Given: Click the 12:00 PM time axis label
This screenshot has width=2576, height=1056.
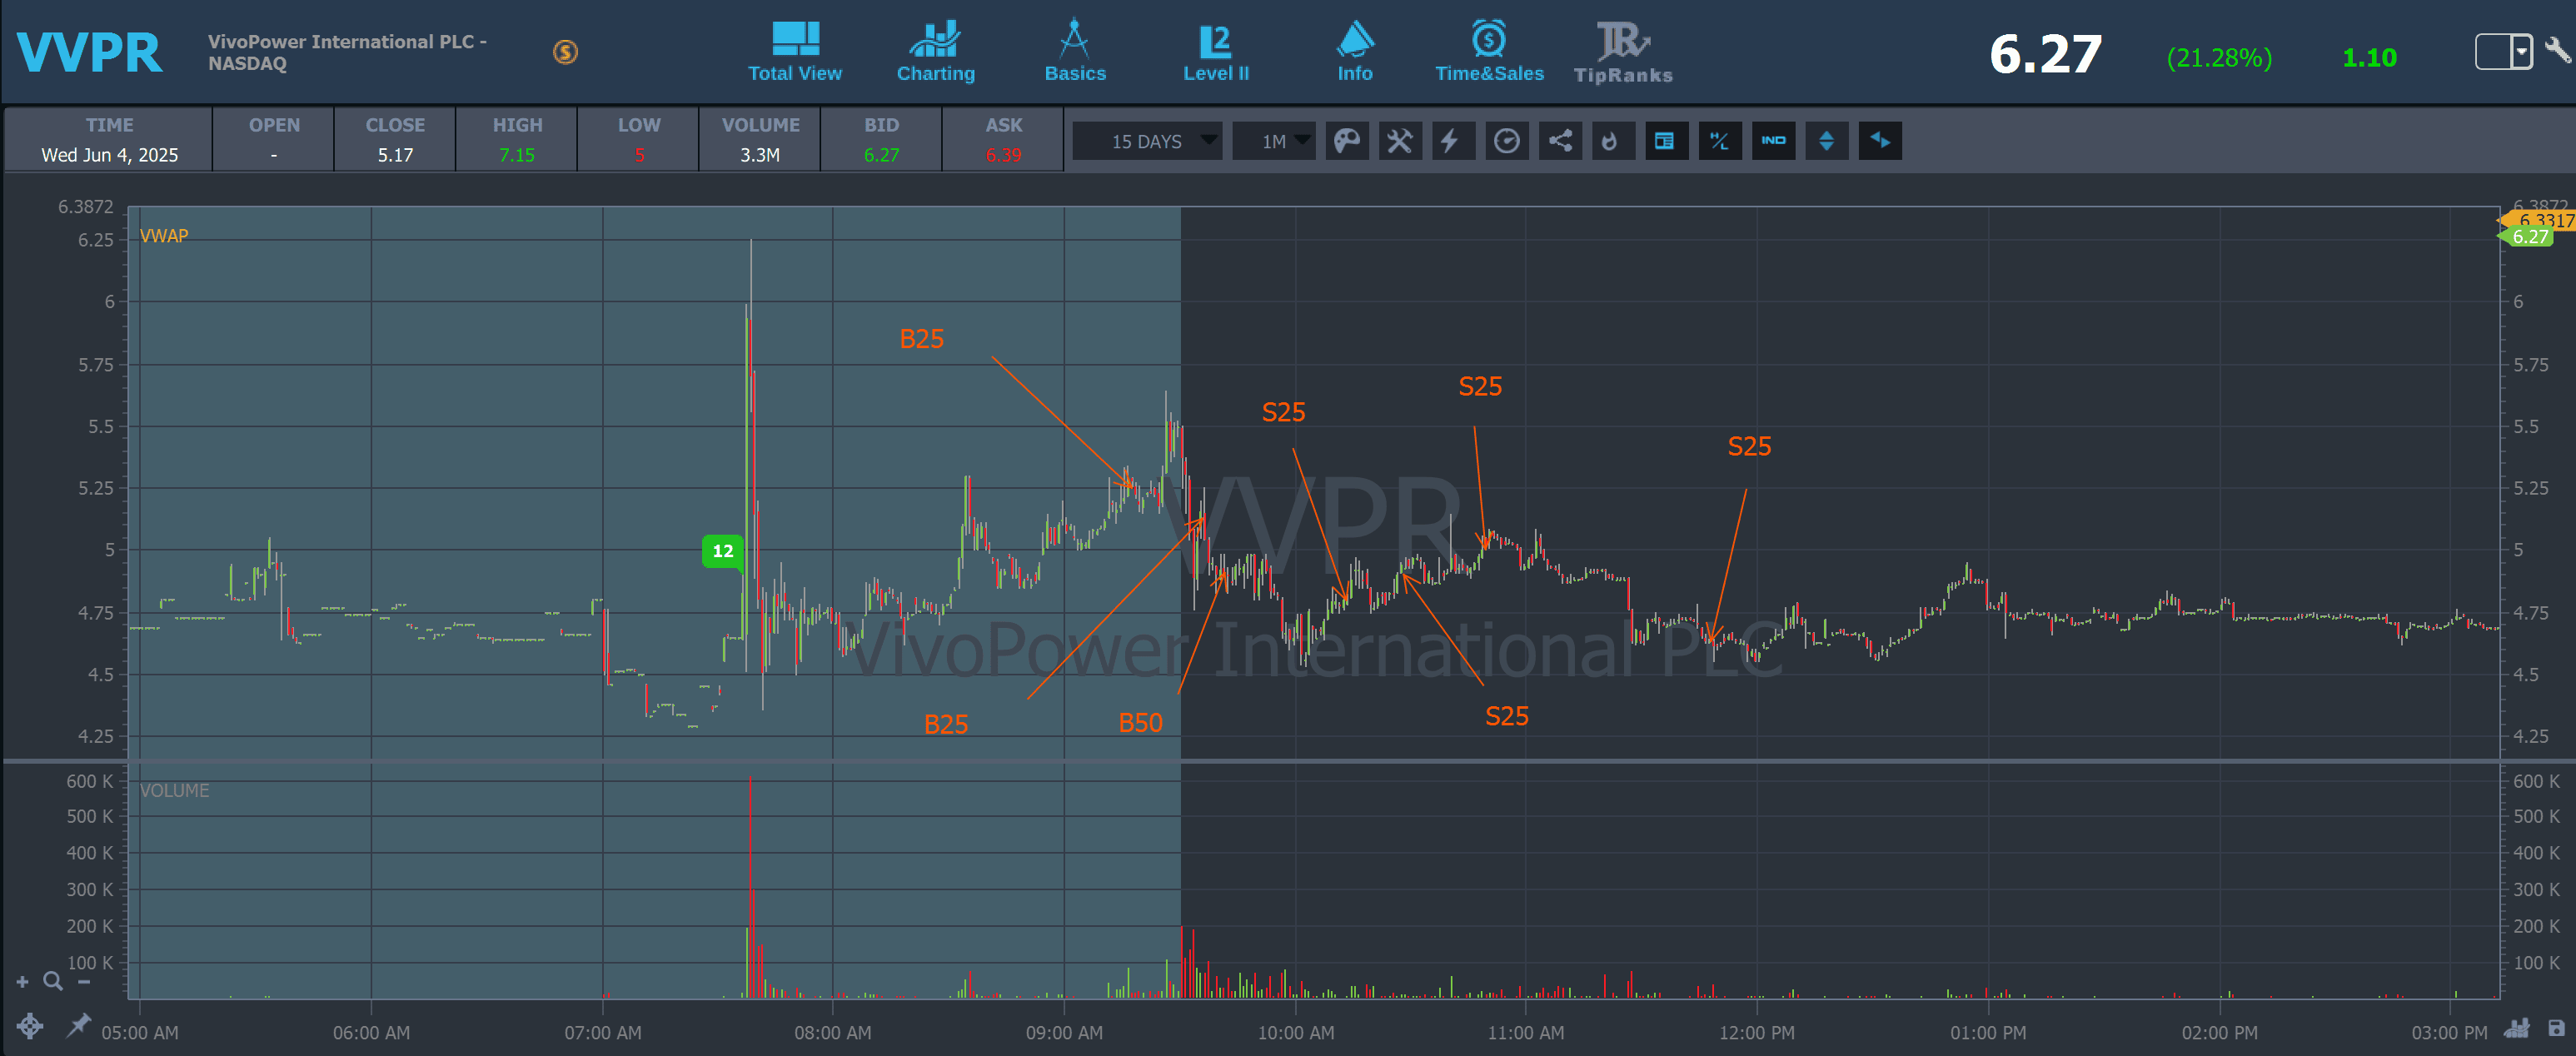Looking at the screenshot, I should tap(1757, 1033).
